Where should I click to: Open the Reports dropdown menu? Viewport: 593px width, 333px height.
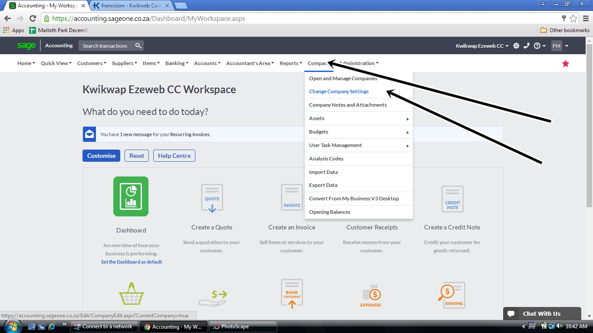tap(291, 63)
